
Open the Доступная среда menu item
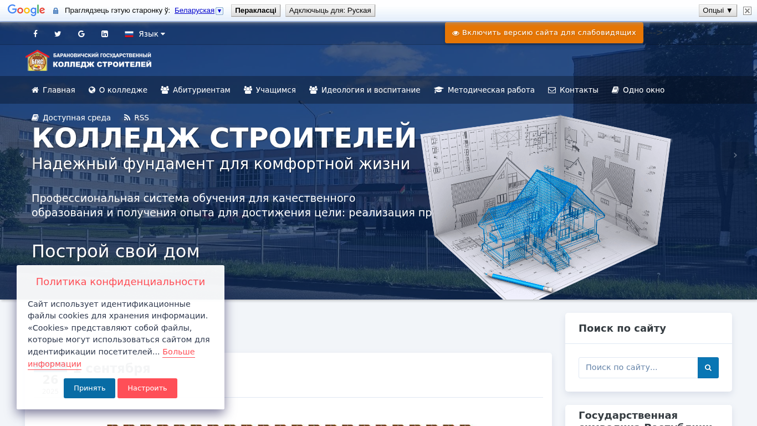[71, 118]
